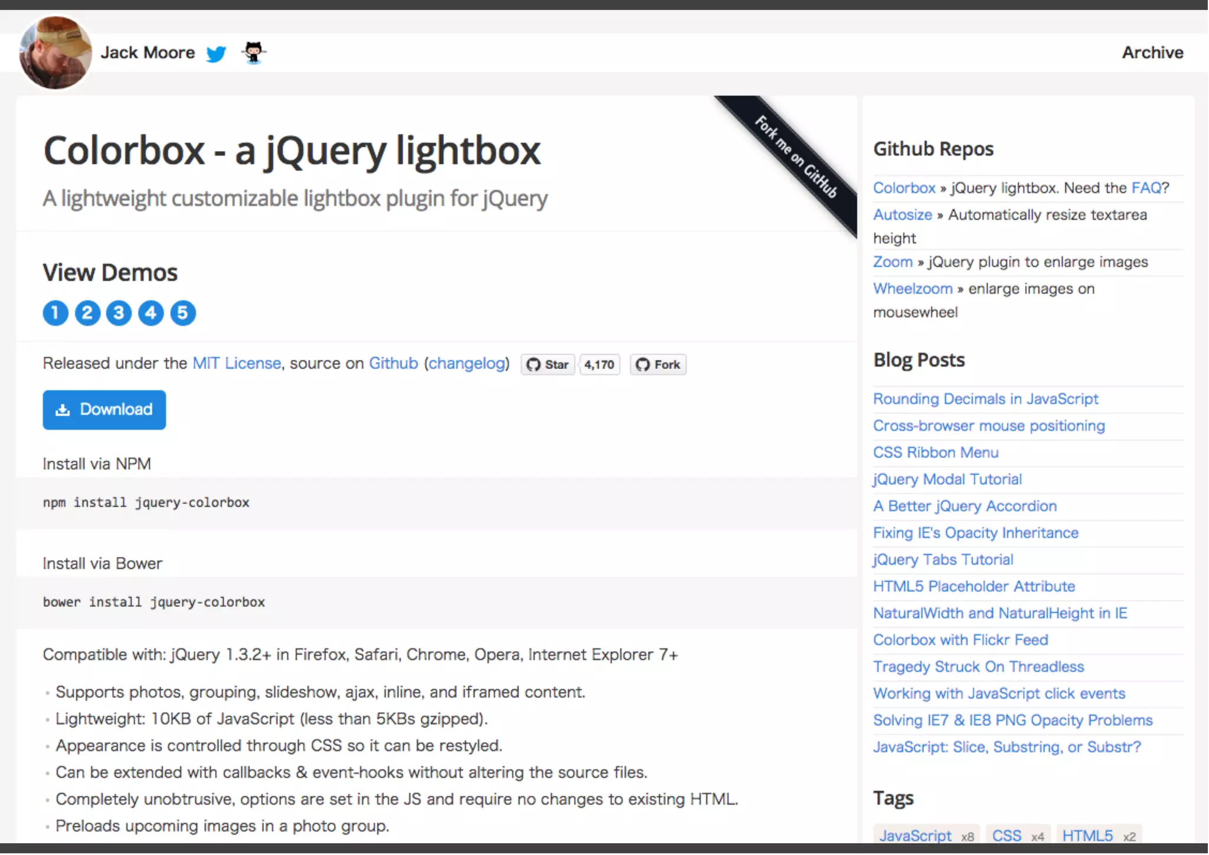
Task: Fork the repository via Fork button
Action: point(658,365)
